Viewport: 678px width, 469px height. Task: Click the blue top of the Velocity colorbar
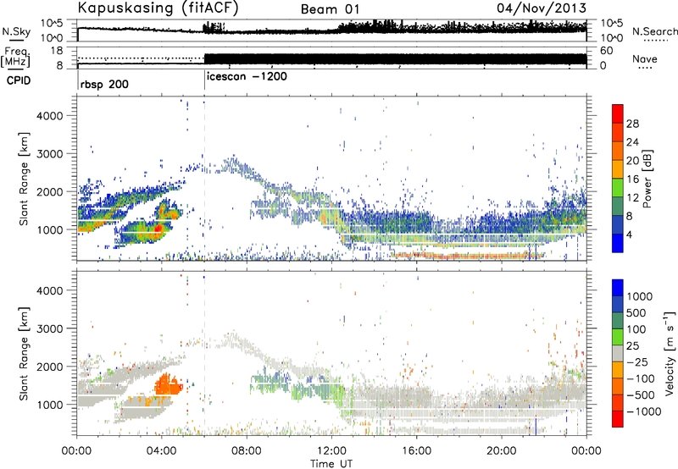pos(618,288)
